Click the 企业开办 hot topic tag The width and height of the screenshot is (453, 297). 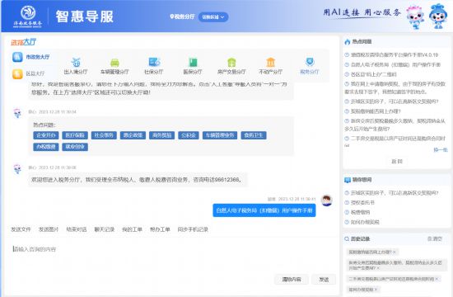coord(46,135)
